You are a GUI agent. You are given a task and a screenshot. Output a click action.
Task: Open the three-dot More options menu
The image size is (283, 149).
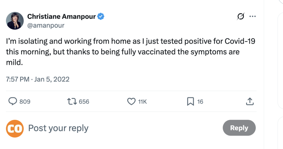(x=253, y=17)
